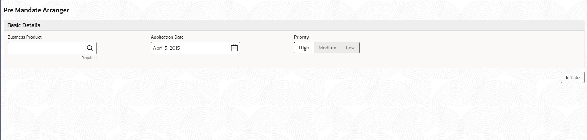Set priority to Low
This screenshot has height=140, width=587.
(350, 48)
